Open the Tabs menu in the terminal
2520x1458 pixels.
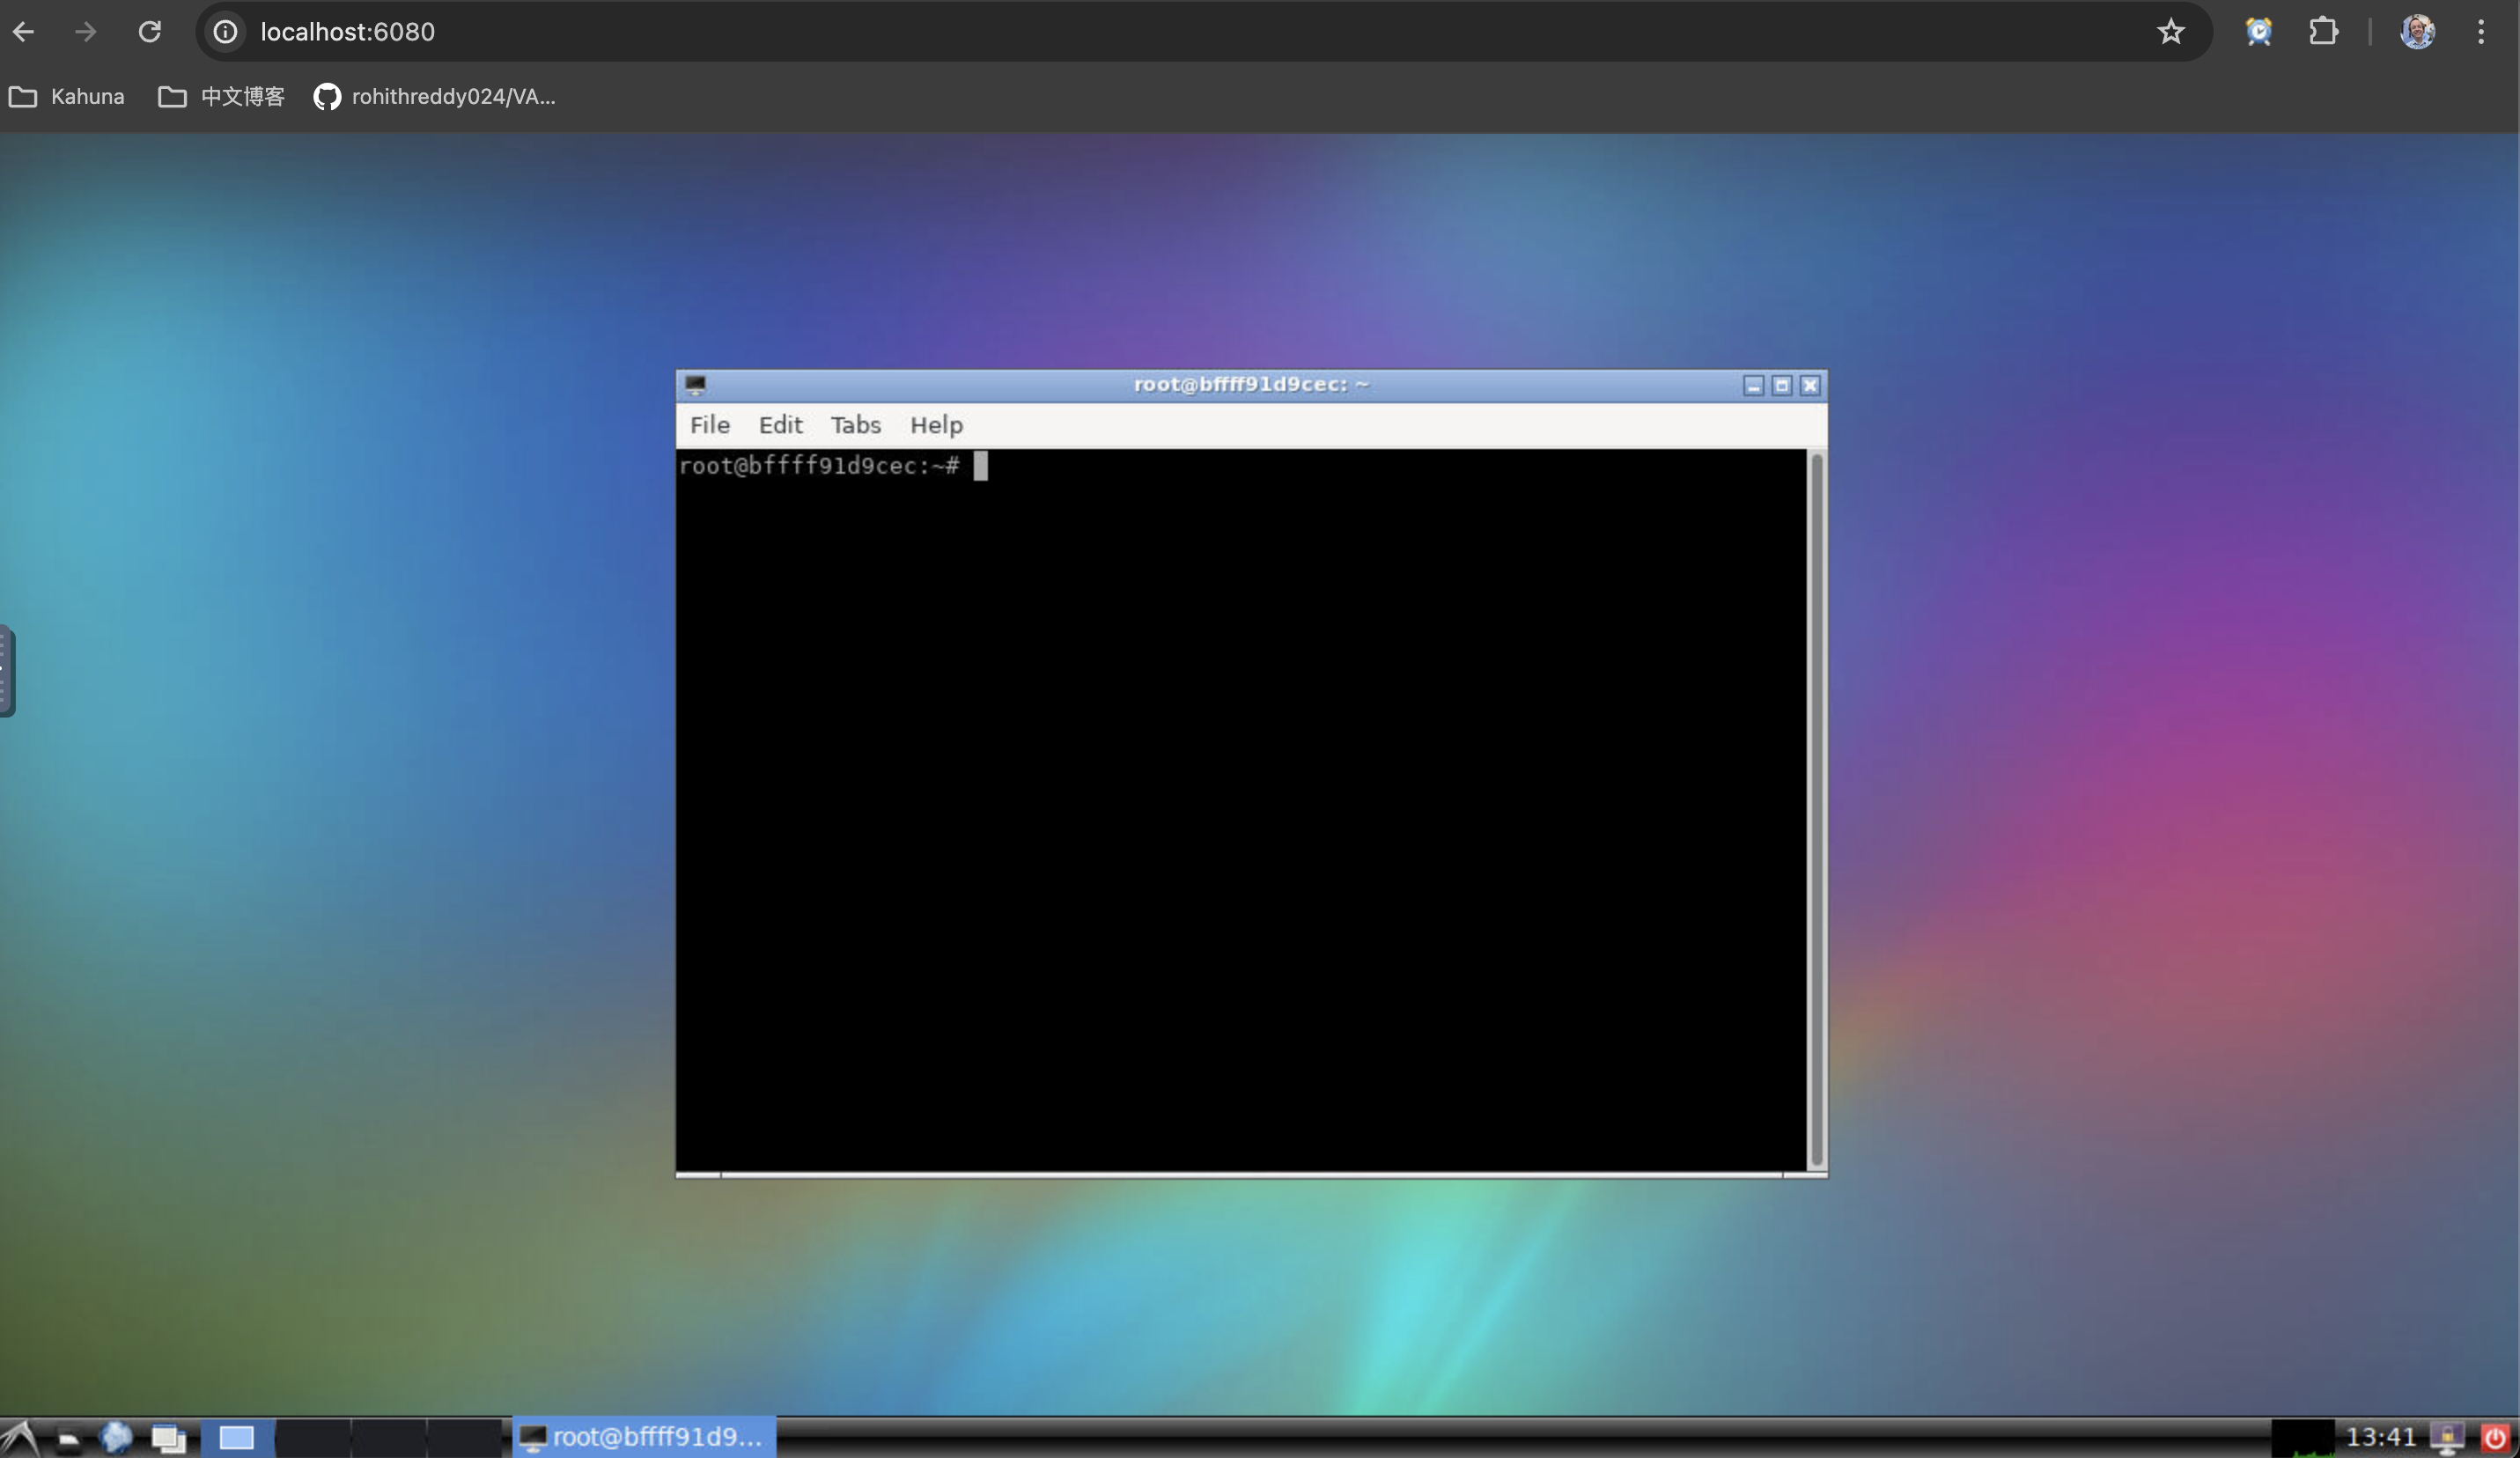pyautogui.click(x=855, y=425)
